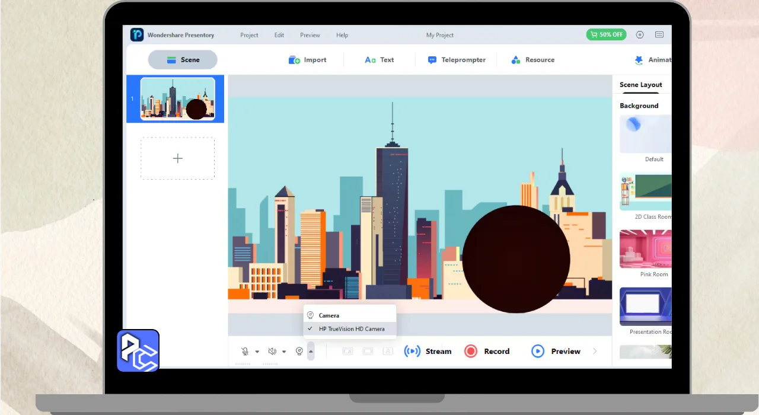Image resolution: width=759 pixels, height=415 pixels.
Task: Start Record
Action: [487, 352]
